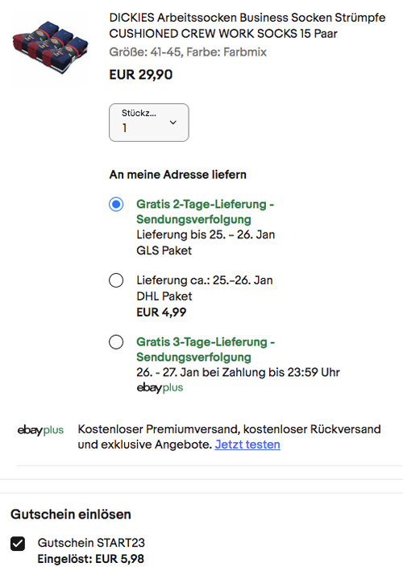
Task: Click the Gratis 3-Tage-Lieferung green label
Action: pyautogui.click(x=206, y=350)
